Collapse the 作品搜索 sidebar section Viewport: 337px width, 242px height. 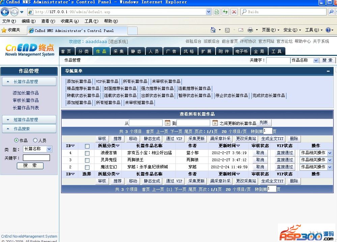pos(29,129)
